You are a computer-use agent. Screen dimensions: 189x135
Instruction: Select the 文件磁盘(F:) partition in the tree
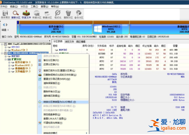point(23,72)
